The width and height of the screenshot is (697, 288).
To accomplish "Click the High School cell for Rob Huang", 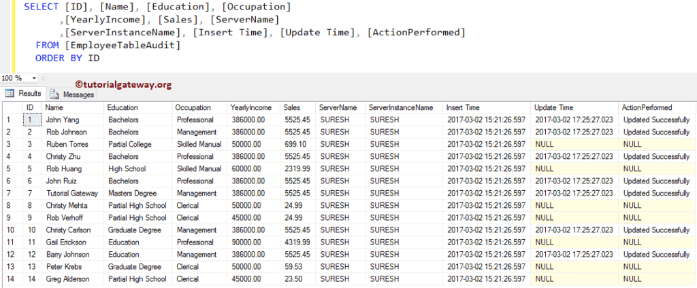I will 137,168.
